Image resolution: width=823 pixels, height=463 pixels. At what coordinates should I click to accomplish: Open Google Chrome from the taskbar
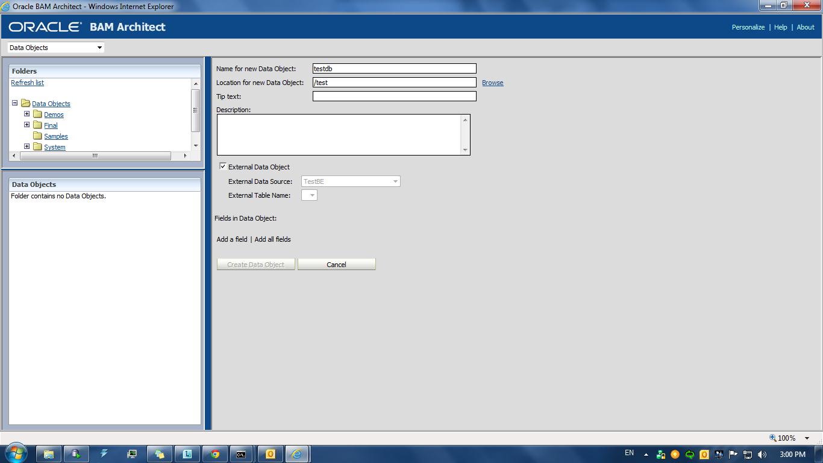(x=215, y=453)
